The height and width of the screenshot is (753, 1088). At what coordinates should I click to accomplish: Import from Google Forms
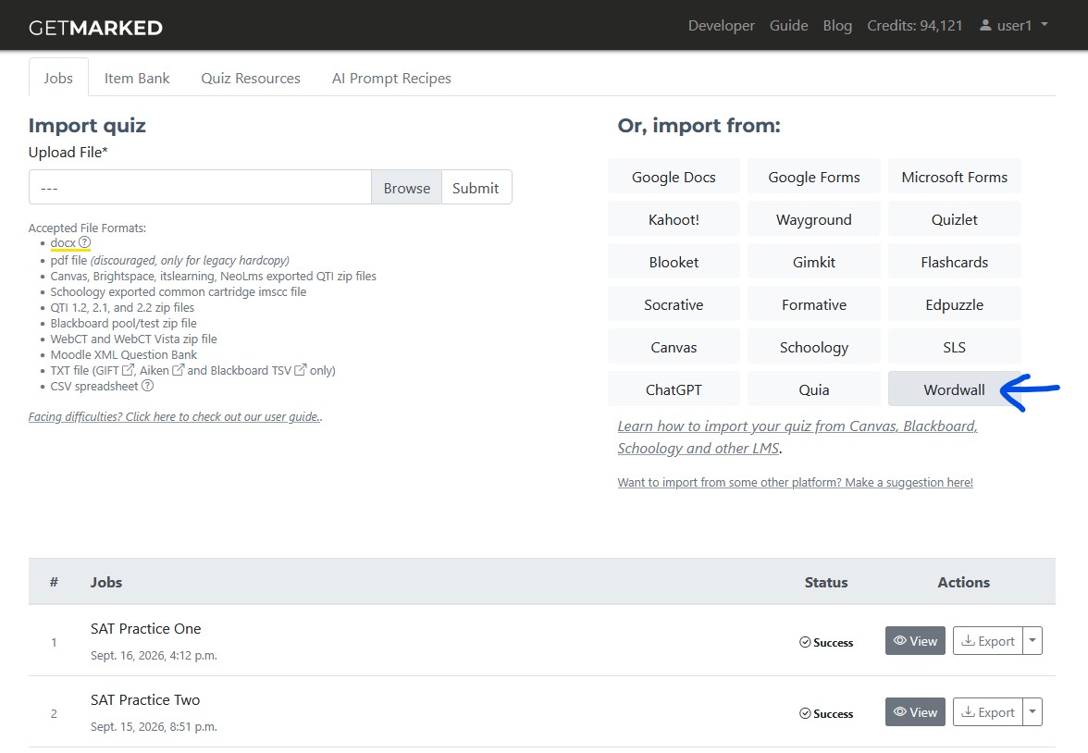click(814, 177)
